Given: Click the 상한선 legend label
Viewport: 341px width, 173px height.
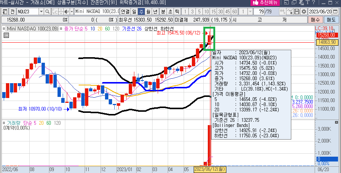Looking at the screenshot, I should 152,29.
